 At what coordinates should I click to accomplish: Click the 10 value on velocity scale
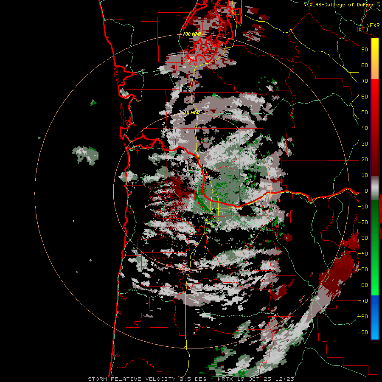pos(365,175)
